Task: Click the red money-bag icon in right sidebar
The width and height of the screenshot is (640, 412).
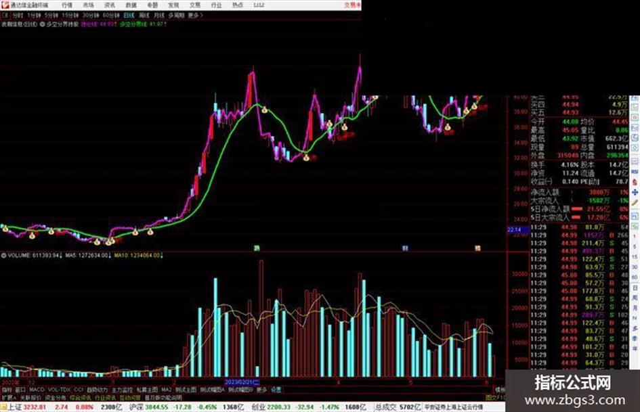Action: (x=635, y=181)
